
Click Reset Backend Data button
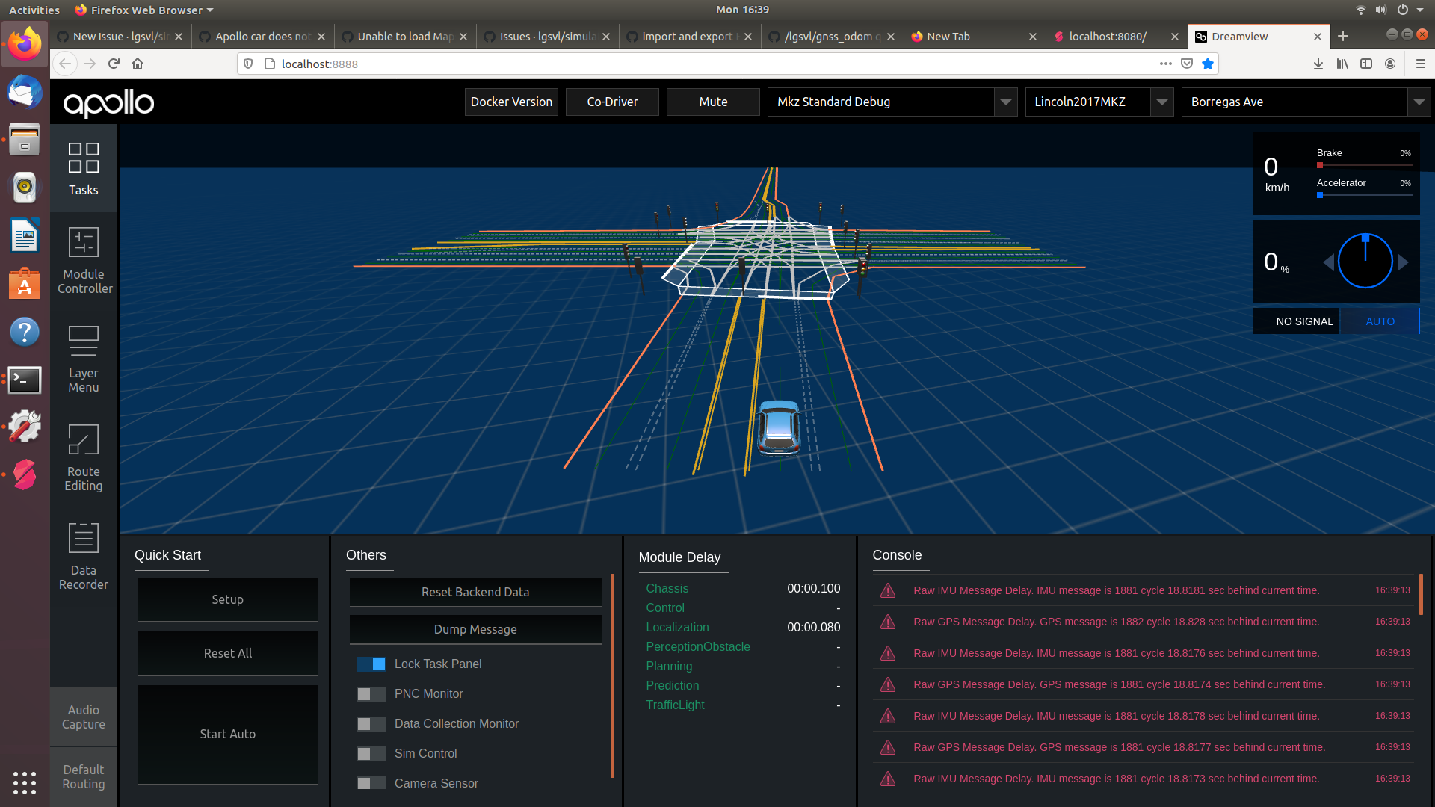tap(475, 592)
